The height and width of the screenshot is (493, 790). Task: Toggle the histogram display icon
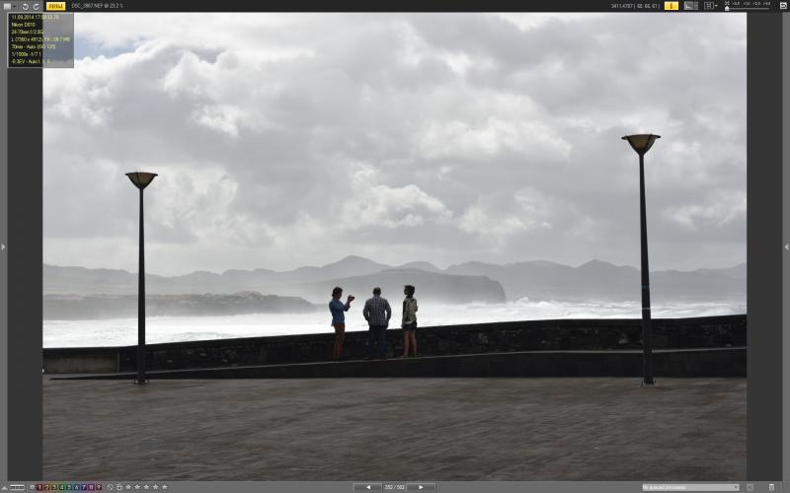click(x=690, y=6)
